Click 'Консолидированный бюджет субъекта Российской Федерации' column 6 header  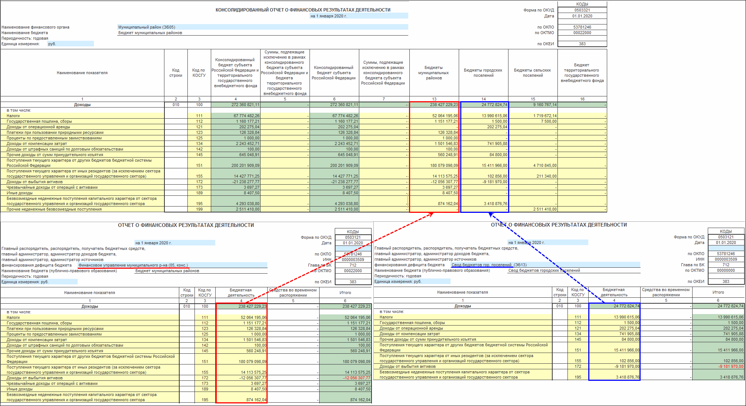[x=334, y=73]
